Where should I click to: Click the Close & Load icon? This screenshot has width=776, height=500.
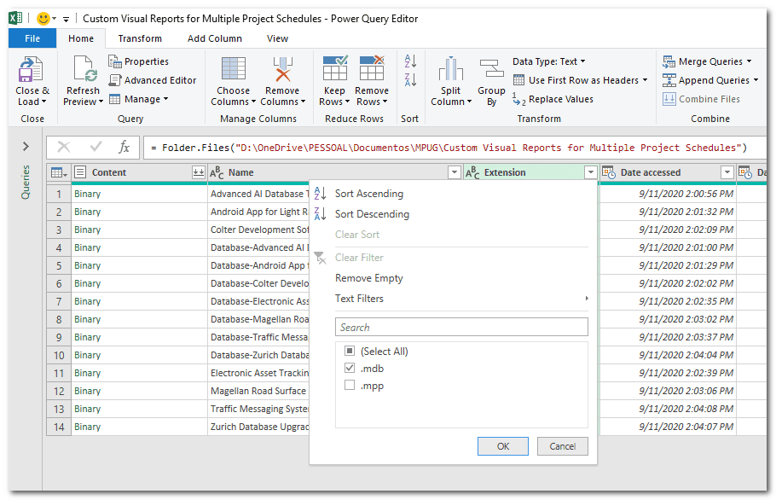tap(31, 69)
